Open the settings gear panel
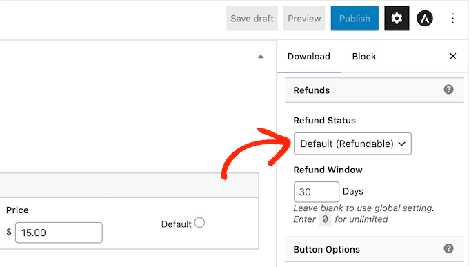The width and height of the screenshot is (469, 267). [397, 18]
